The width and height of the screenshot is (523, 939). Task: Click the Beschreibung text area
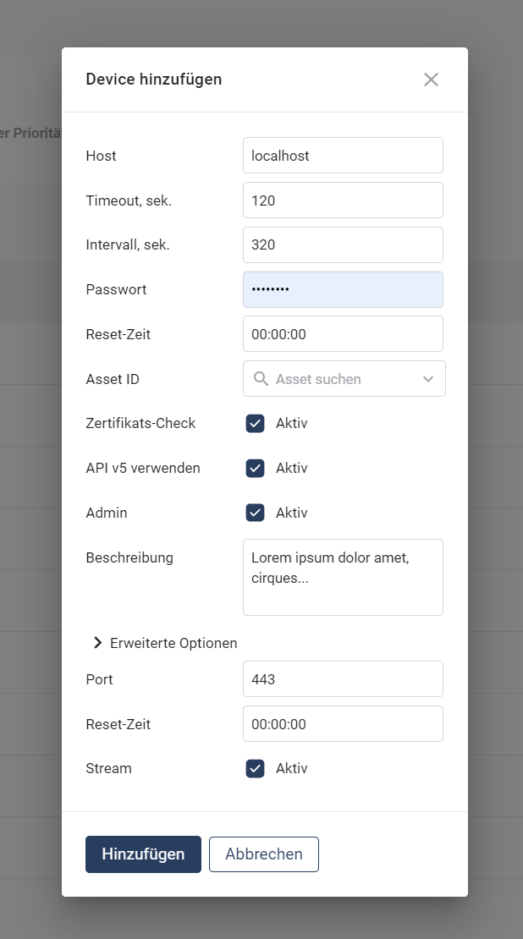point(343,577)
